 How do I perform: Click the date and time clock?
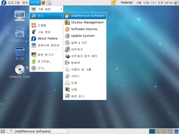(x=155, y=3)
